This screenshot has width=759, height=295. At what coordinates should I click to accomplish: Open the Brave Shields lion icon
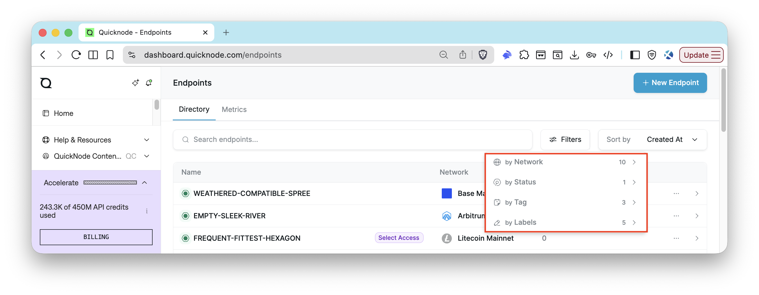click(x=483, y=55)
